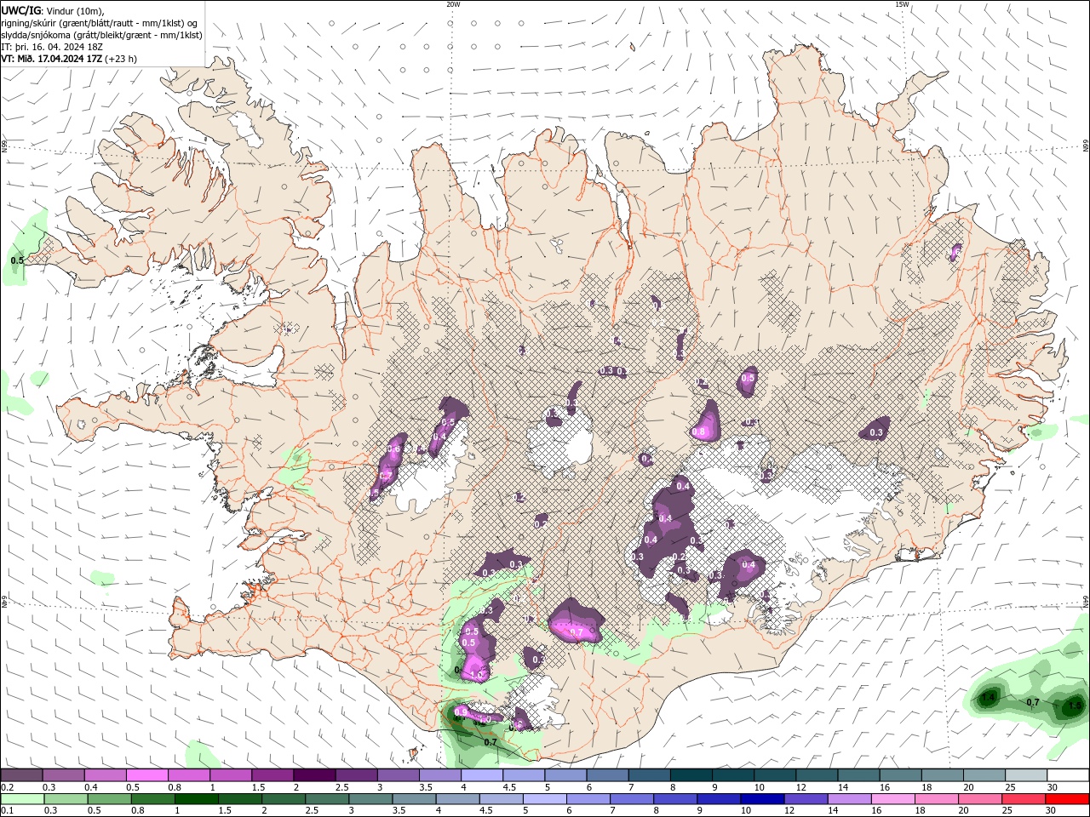Pick the darkest green 1 swatch in rain legend
This screenshot has width=1090, height=817.
click(x=196, y=799)
